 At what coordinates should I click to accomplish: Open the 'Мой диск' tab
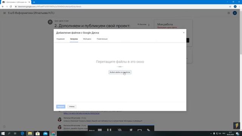(x=87, y=39)
